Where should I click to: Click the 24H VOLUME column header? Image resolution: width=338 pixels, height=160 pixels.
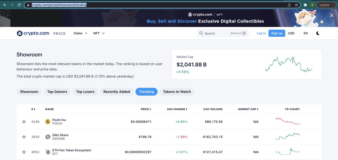tap(213, 109)
